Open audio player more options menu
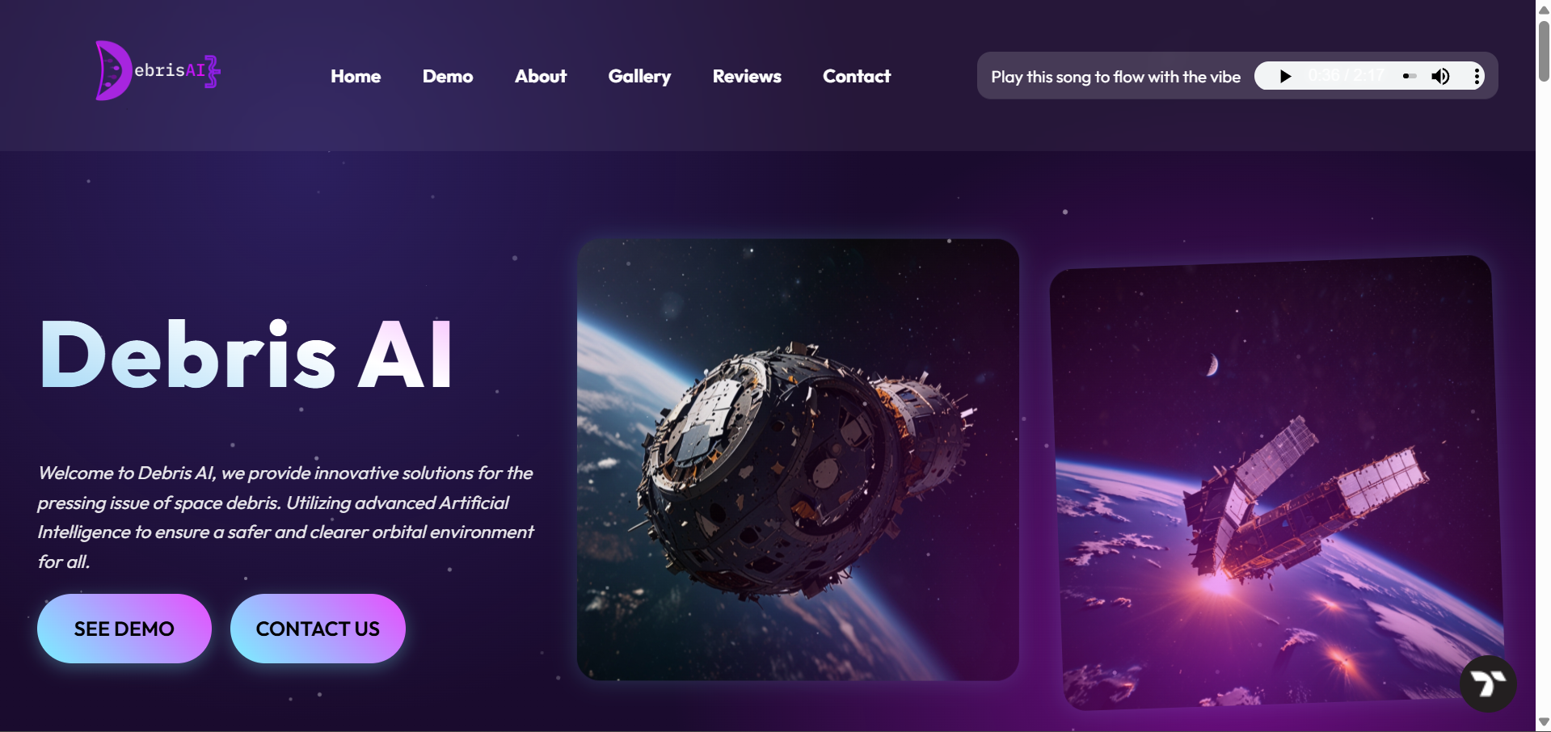The image size is (1551, 732). [x=1477, y=76]
